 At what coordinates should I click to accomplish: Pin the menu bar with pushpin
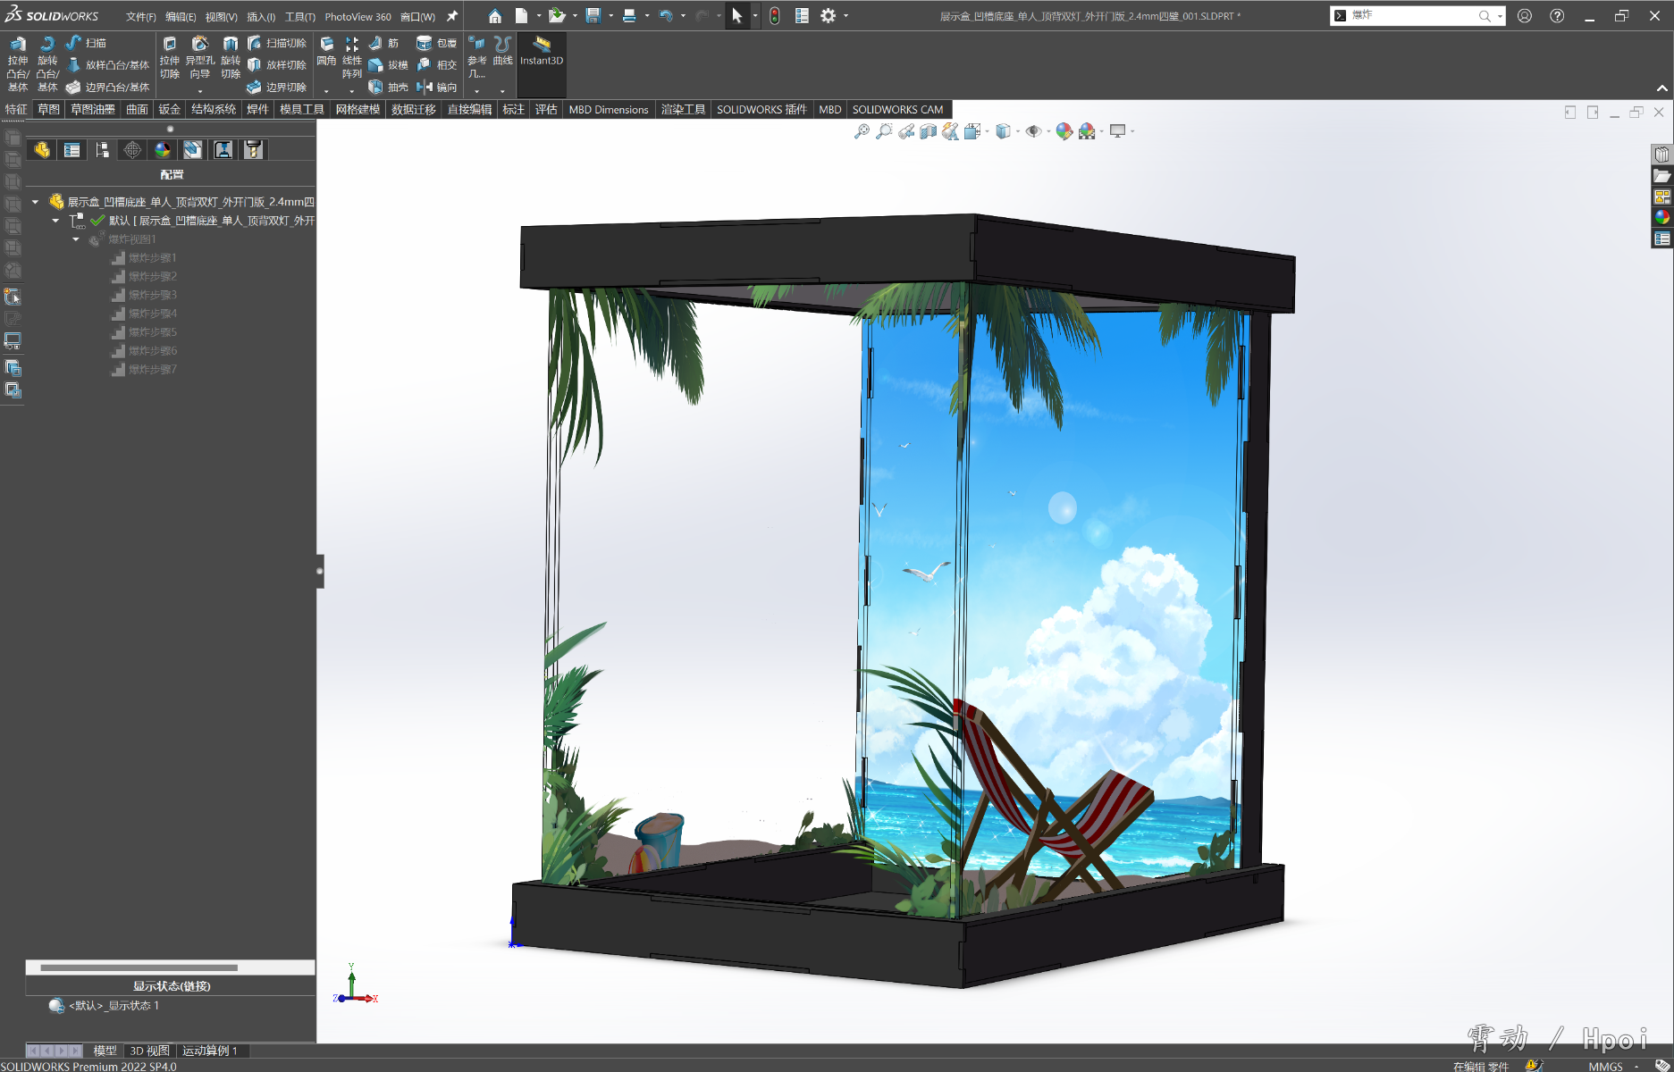tap(452, 16)
